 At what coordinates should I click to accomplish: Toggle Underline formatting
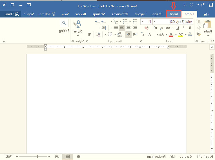(178, 28)
